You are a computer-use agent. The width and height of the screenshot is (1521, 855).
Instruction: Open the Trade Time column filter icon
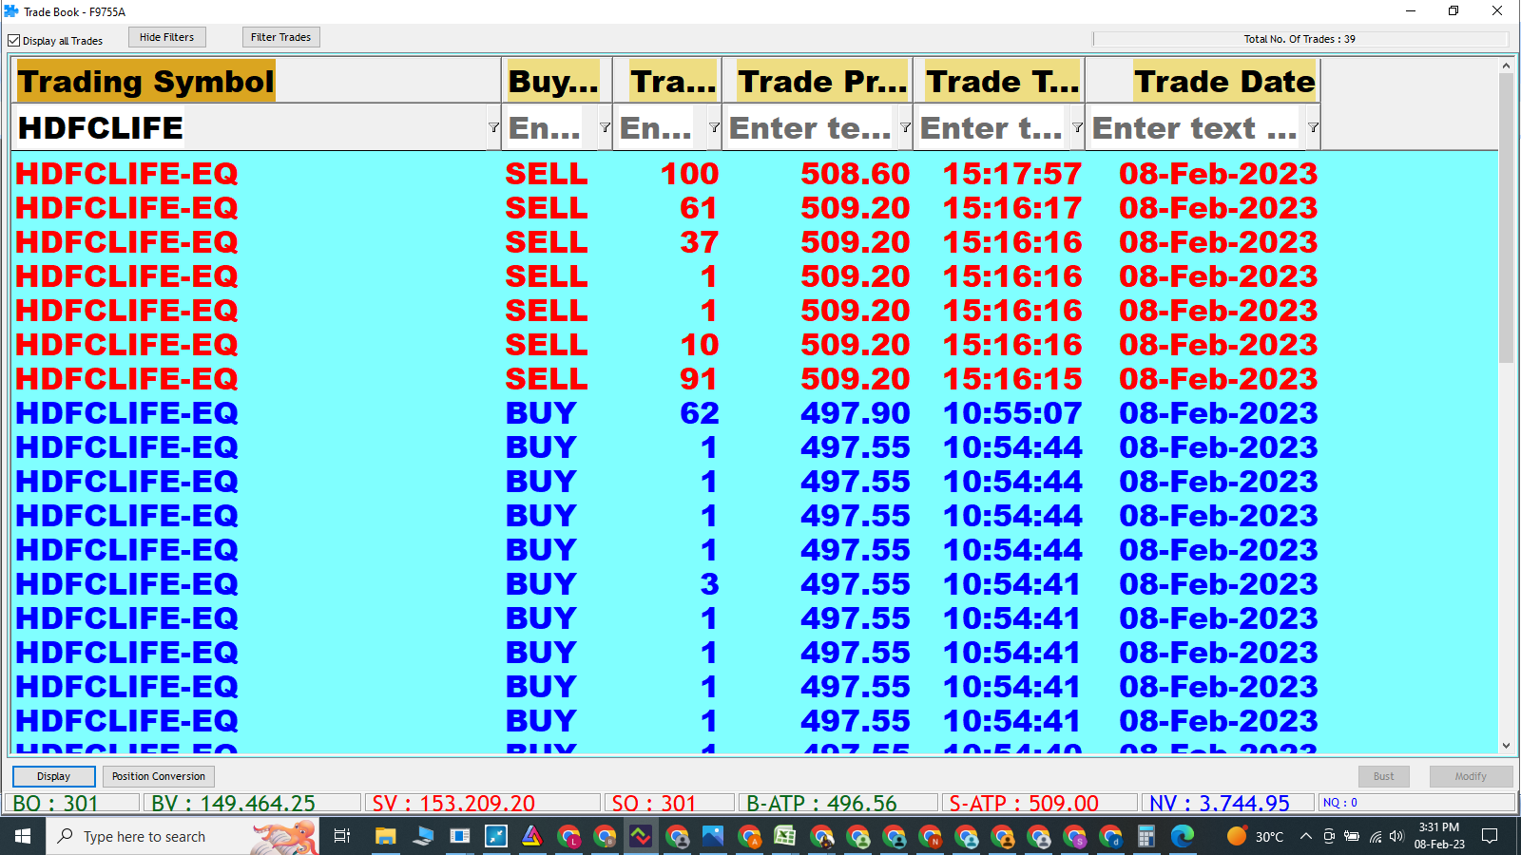[x=1077, y=127]
